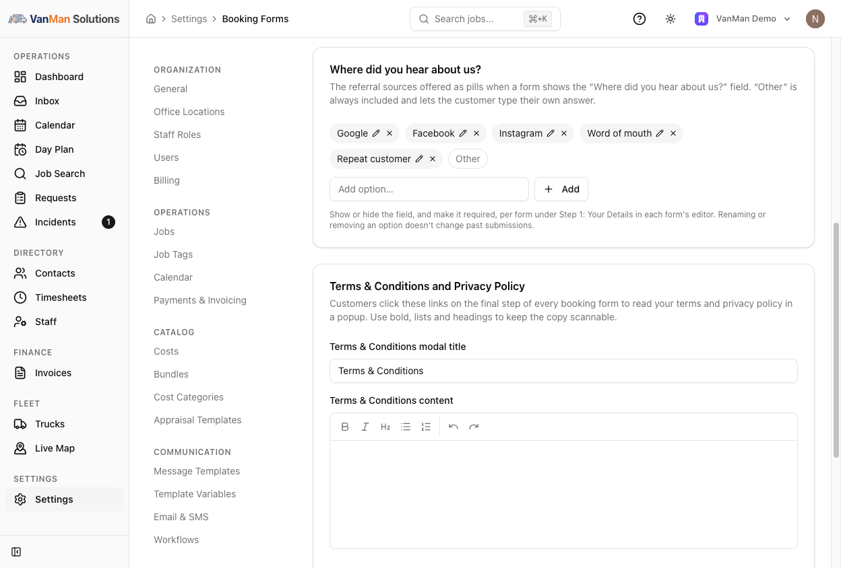Insert a bulleted list
841x568 pixels.
pos(406,427)
